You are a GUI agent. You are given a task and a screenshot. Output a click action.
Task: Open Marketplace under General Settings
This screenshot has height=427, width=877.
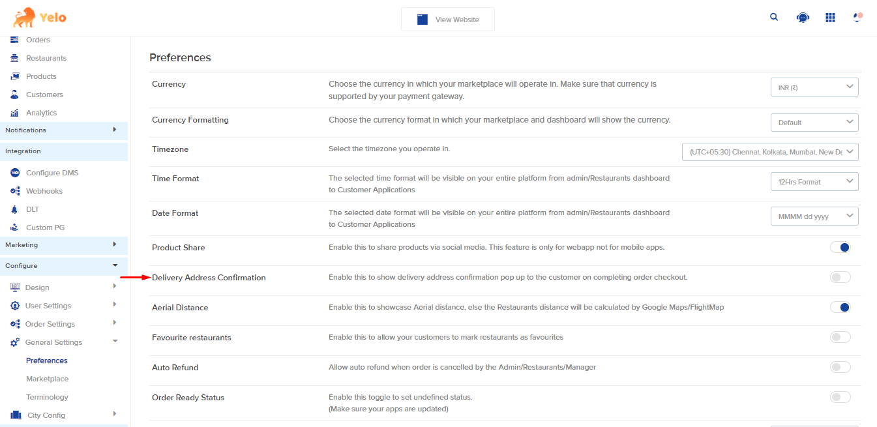pyautogui.click(x=47, y=379)
